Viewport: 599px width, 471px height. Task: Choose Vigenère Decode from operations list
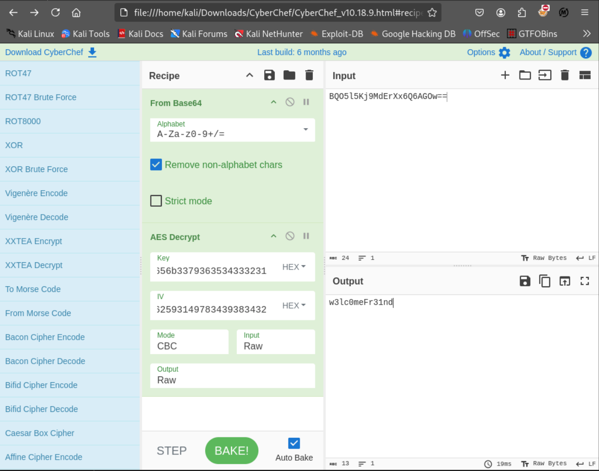click(x=37, y=217)
